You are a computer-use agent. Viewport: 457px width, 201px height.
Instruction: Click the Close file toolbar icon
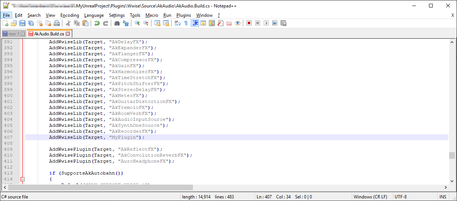point(40,23)
